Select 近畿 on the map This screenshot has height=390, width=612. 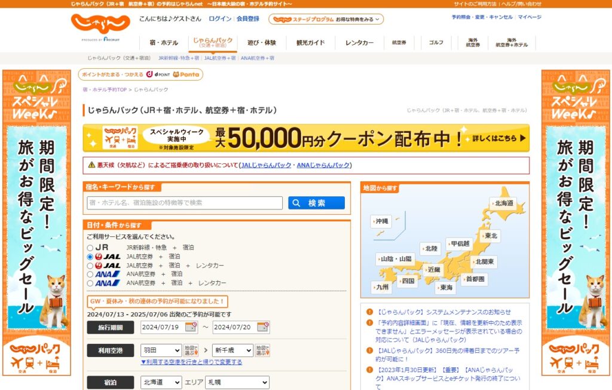(433, 270)
